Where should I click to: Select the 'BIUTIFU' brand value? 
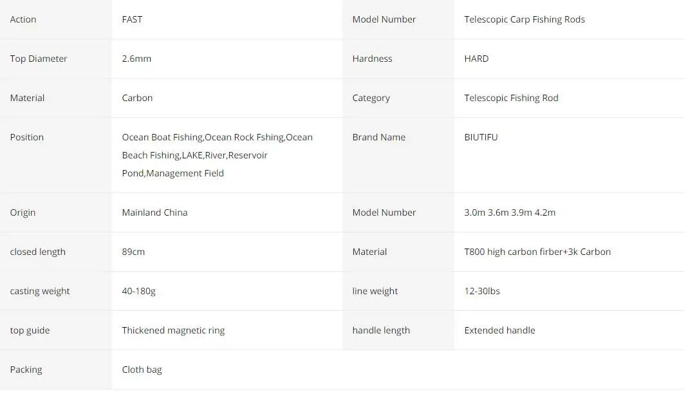click(481, 137)
